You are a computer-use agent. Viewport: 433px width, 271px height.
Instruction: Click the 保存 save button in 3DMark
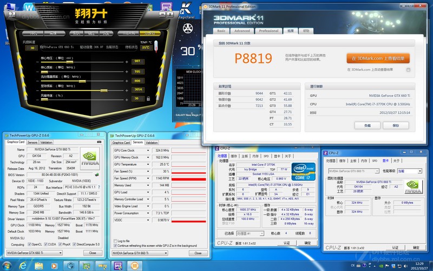[x=396, y=126]
